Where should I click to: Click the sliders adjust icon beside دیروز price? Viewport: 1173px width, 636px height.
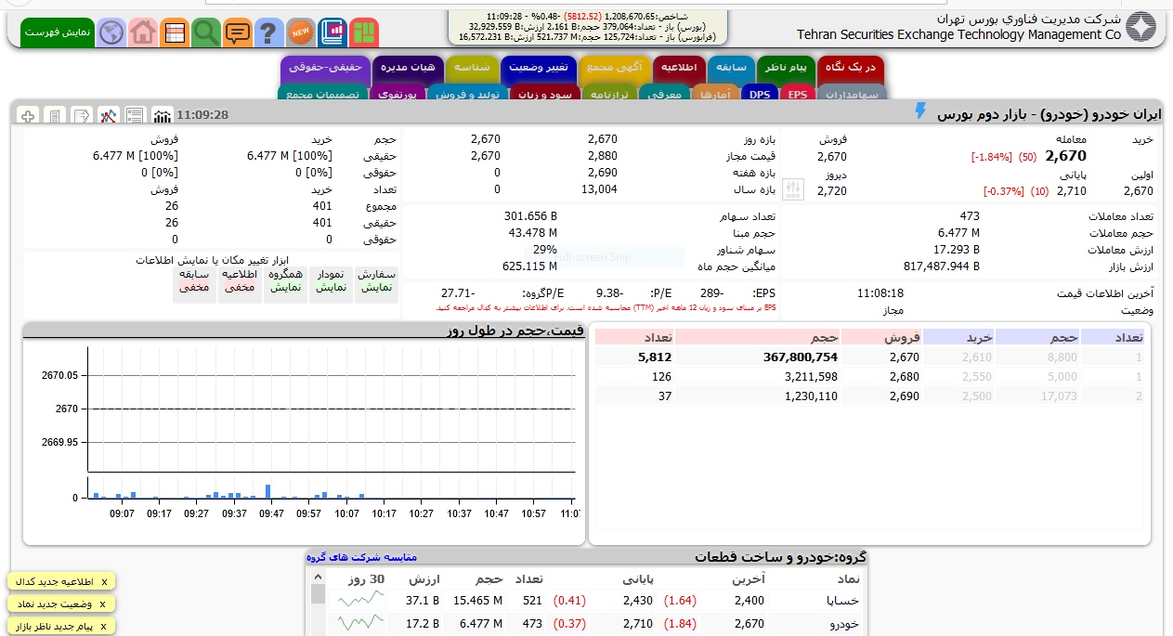coord(792,190)
